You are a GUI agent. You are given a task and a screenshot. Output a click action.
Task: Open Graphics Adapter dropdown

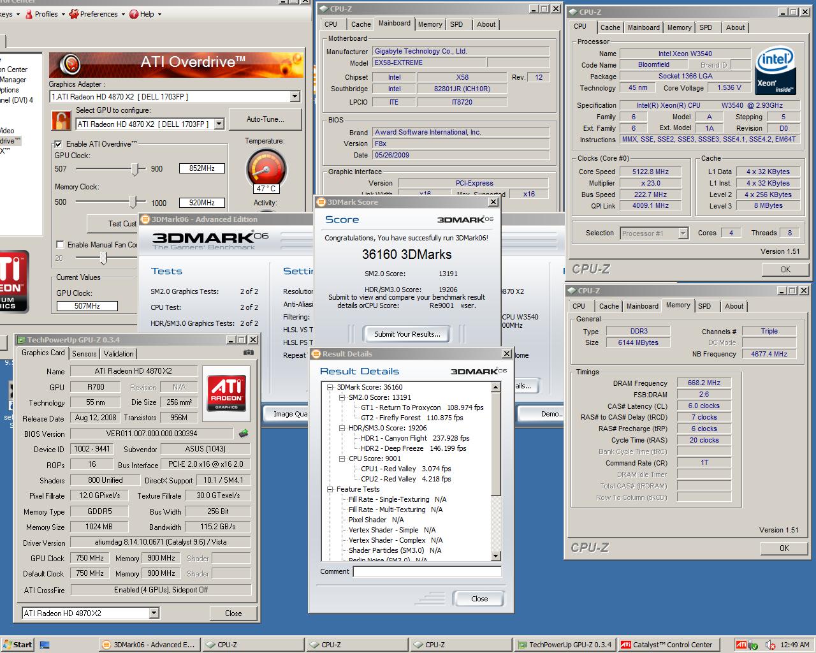coord(295,97)
